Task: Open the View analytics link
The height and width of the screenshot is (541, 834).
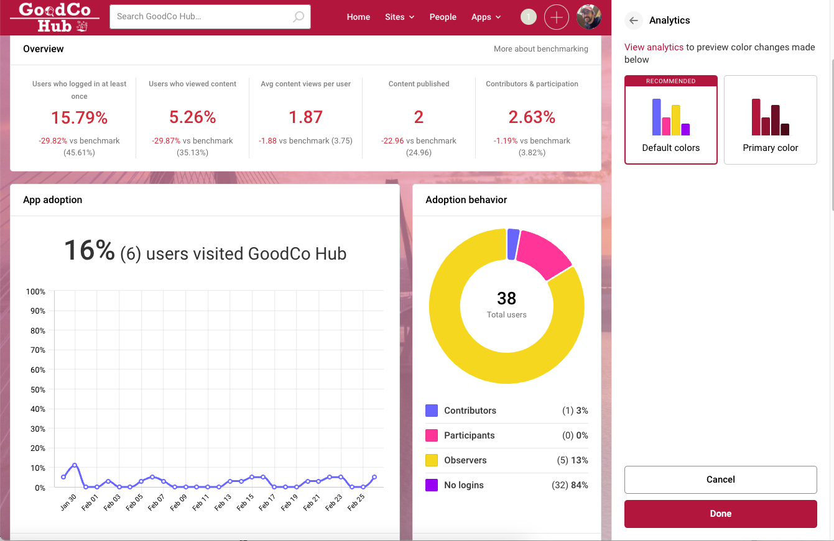Action: tap(654, 47)
